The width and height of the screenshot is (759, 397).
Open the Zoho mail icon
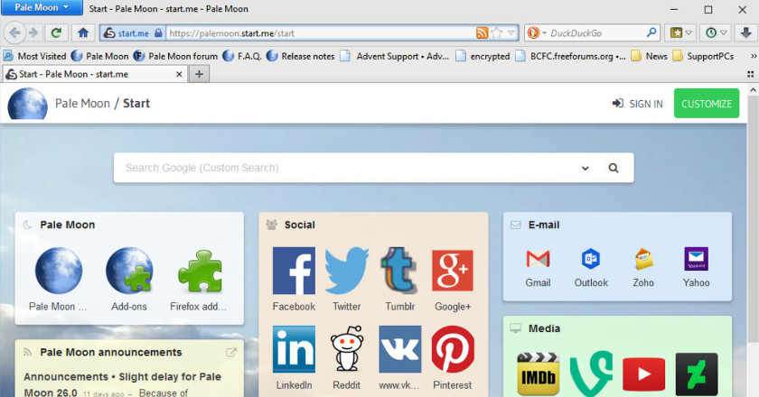[643, 259]
